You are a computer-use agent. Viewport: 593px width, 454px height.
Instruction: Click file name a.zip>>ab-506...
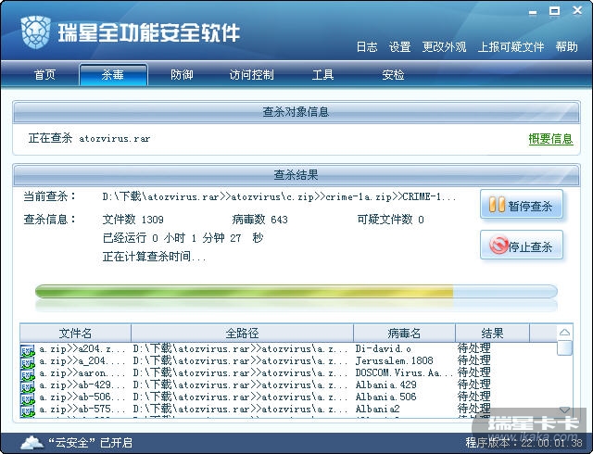tap(82, 397)
